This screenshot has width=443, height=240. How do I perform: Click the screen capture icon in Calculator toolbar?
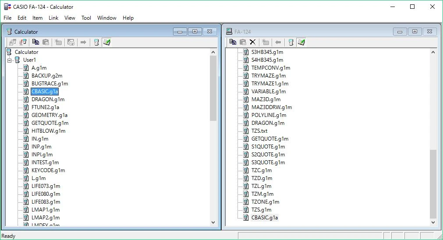coord(71,42)
